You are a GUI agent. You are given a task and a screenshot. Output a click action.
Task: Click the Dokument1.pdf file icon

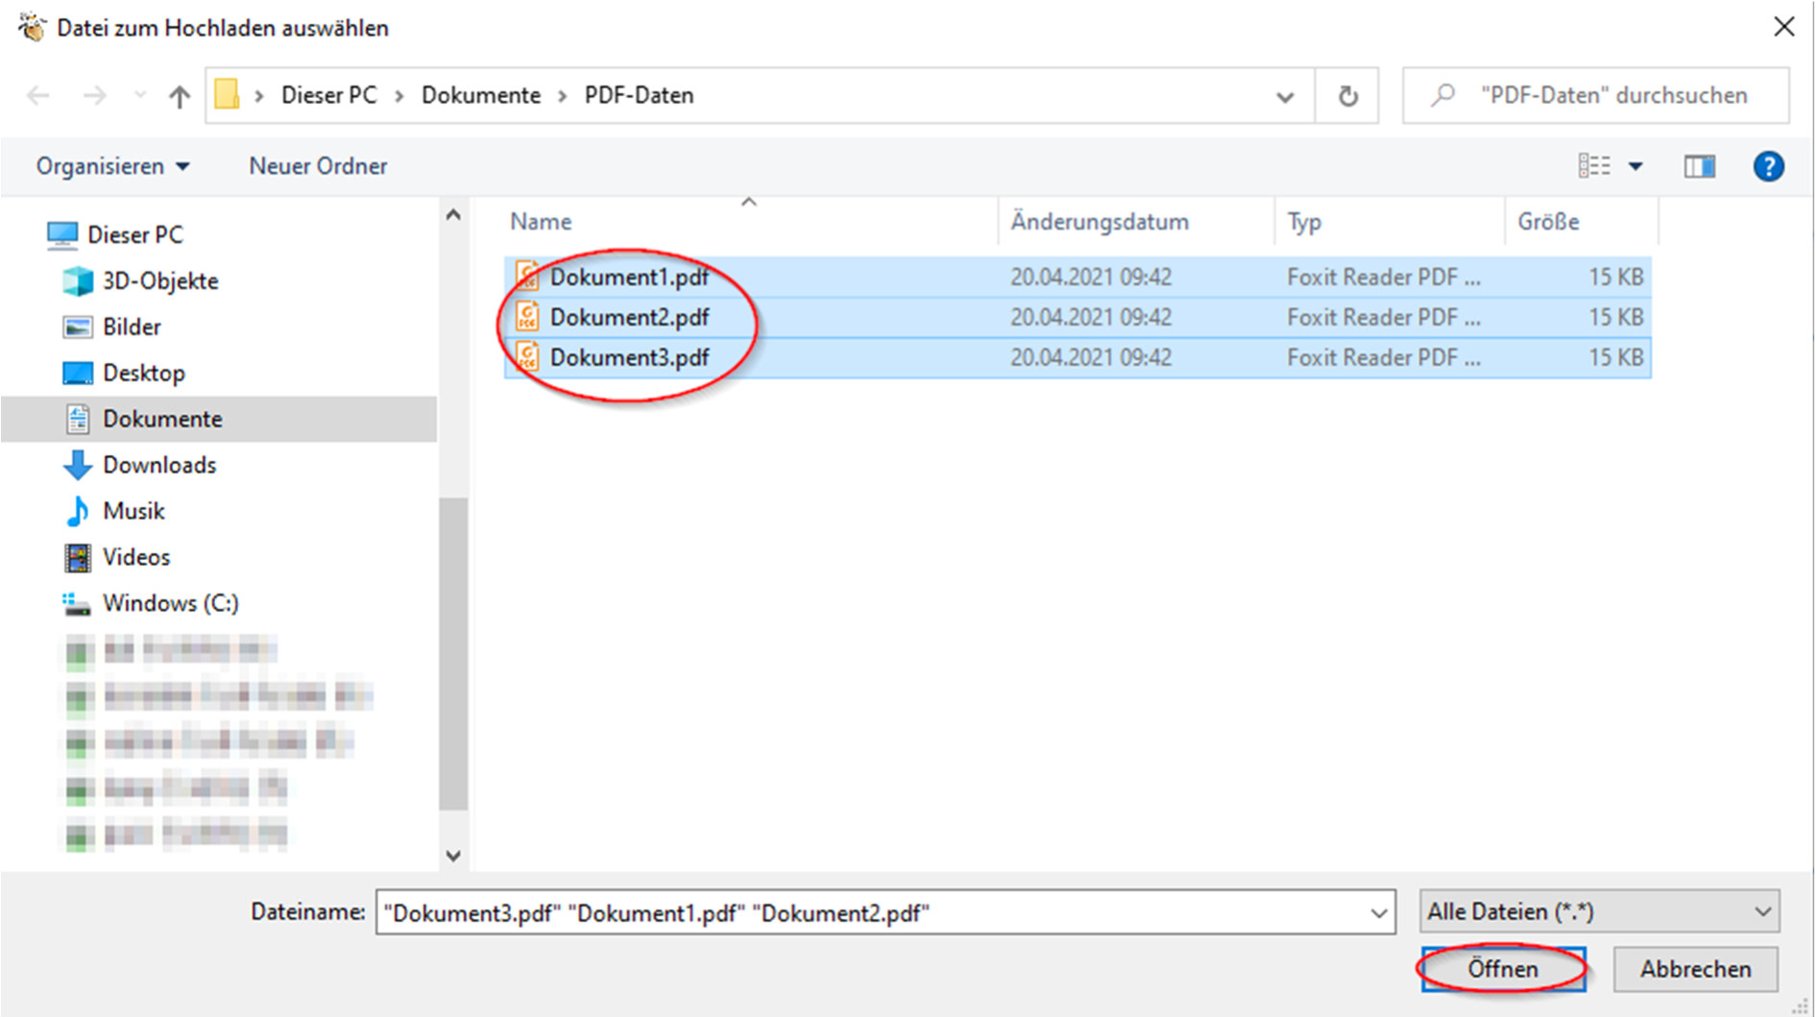[x=527, y=277]
